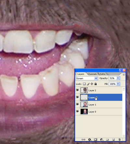Add layer mask icon
Image resolution: width=130 pixels, height=144 pixels.
(x=96, y=139)
